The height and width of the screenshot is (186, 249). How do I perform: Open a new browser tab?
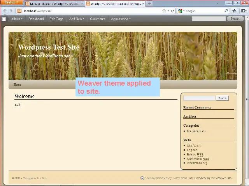point(149,3)
